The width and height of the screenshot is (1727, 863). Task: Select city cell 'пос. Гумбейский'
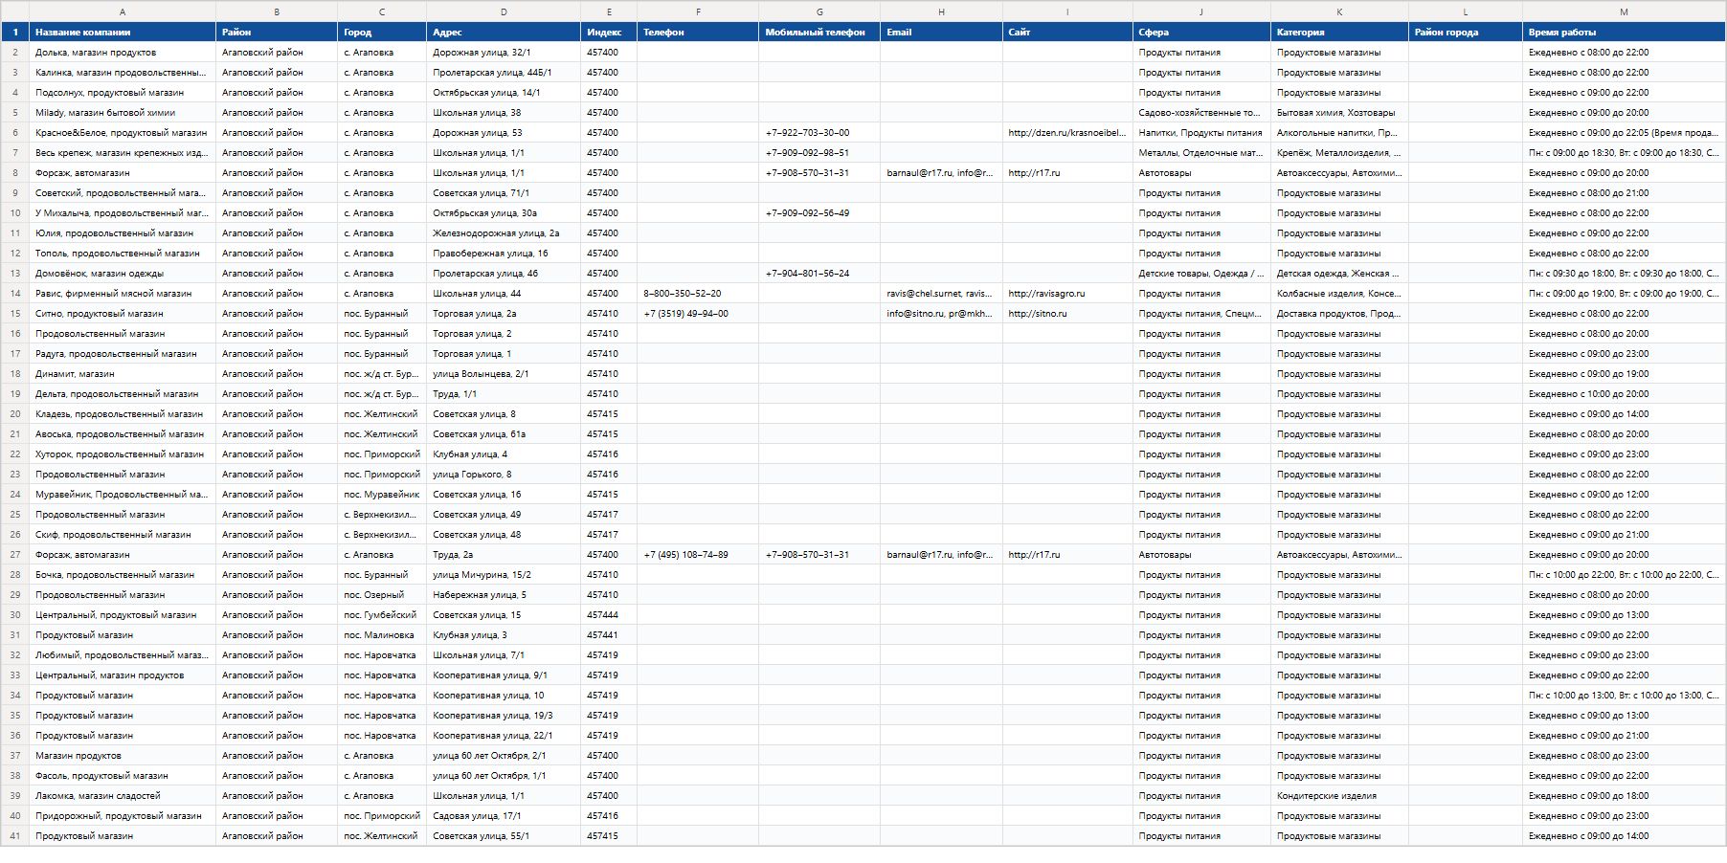point(382,615)
